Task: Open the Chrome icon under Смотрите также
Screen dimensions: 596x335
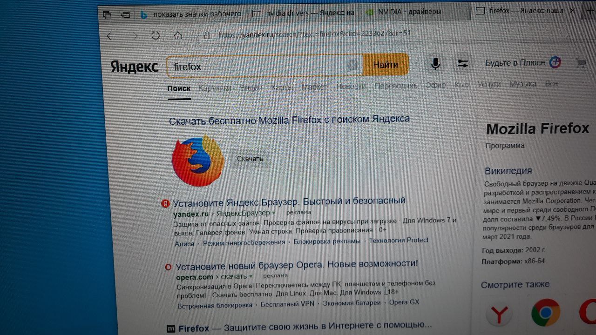Action: [546, 313]
